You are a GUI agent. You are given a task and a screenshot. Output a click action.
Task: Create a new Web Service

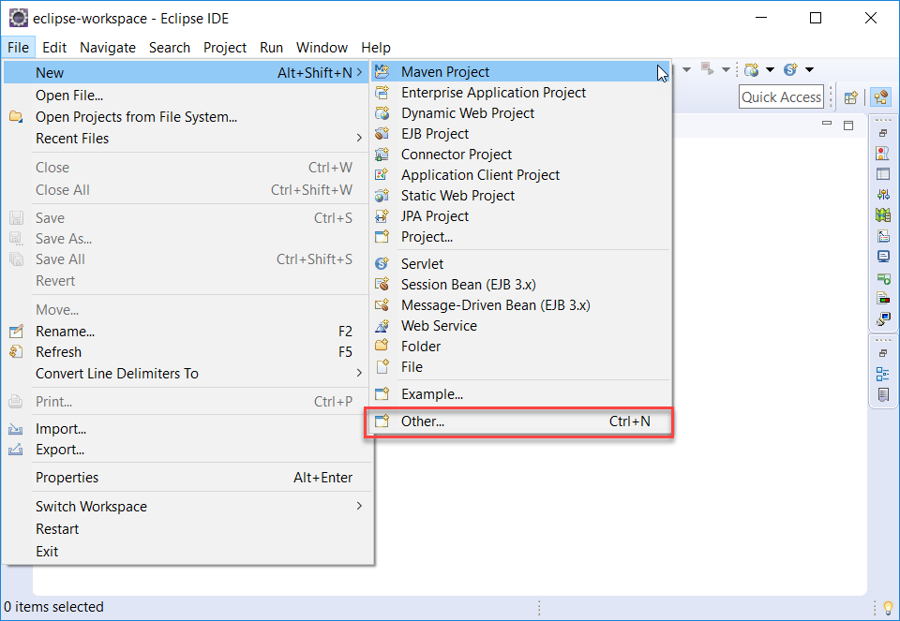pos(520,326)
